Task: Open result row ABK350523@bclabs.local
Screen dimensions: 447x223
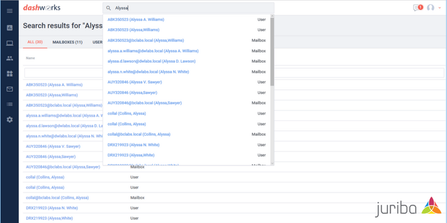Action: (64, 105)
